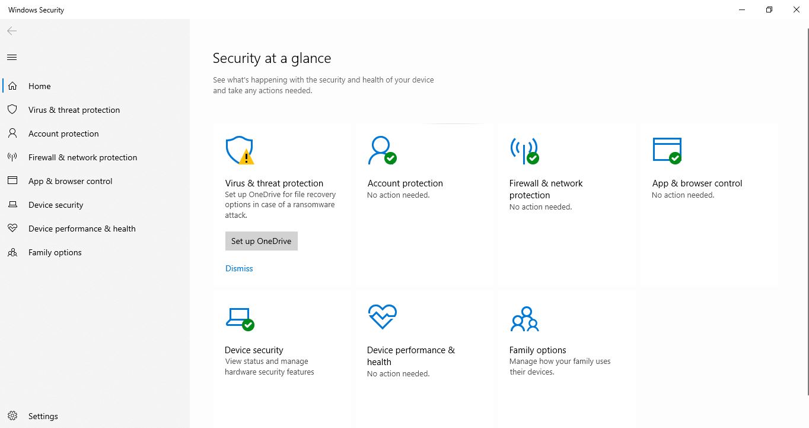Screen dimensions: 809x428
Task: Click Set up OneDrive
Action: pos(261,241)
